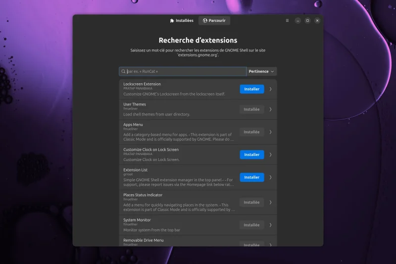Click the Recherche d'extensions heading
396x264 pixels.
point(198,40)
